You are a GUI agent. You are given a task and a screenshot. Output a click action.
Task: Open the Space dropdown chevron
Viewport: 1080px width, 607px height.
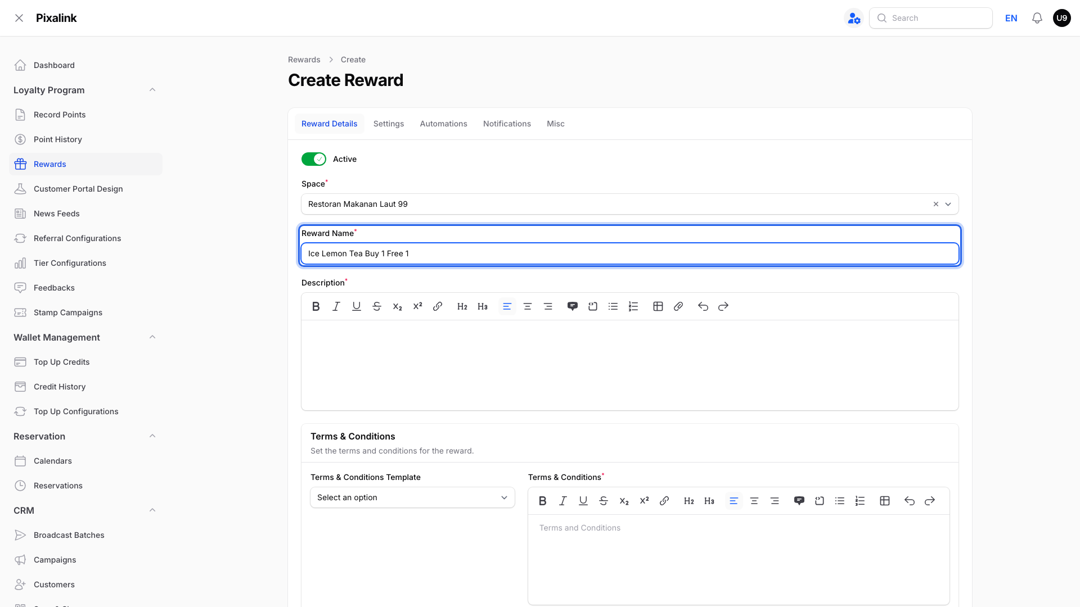point(948,204)
